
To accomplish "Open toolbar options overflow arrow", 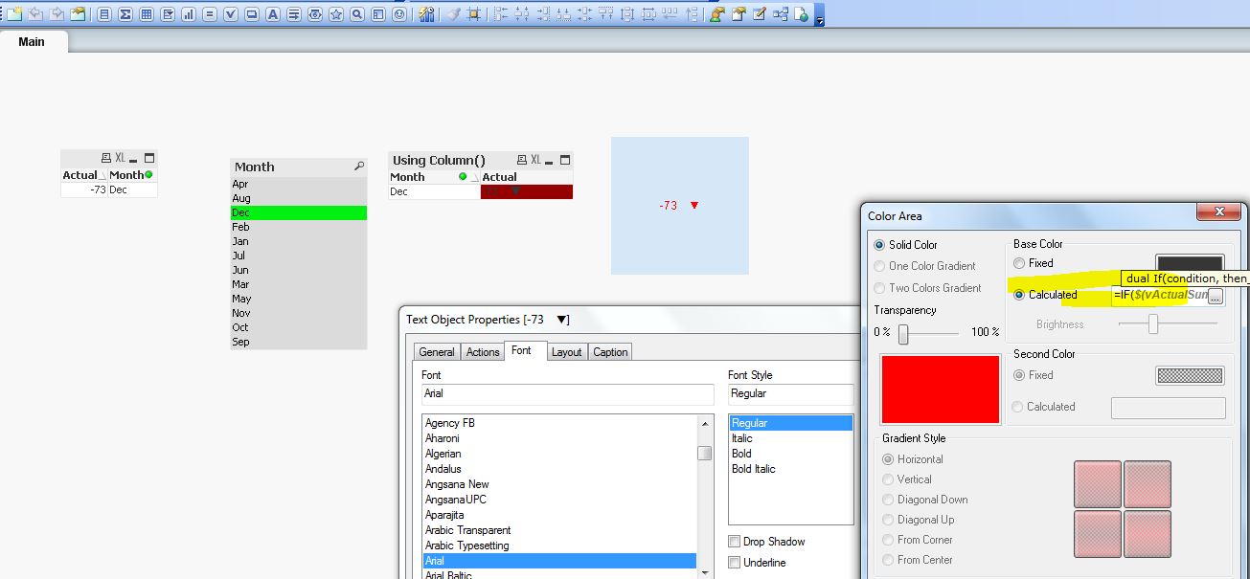I will [819, 19].
